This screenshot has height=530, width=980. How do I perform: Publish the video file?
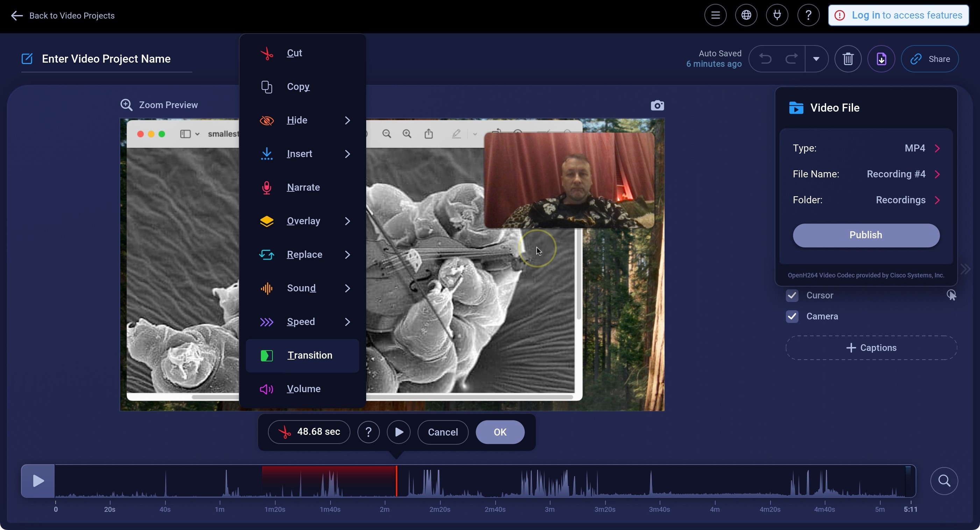coord(866,235)
